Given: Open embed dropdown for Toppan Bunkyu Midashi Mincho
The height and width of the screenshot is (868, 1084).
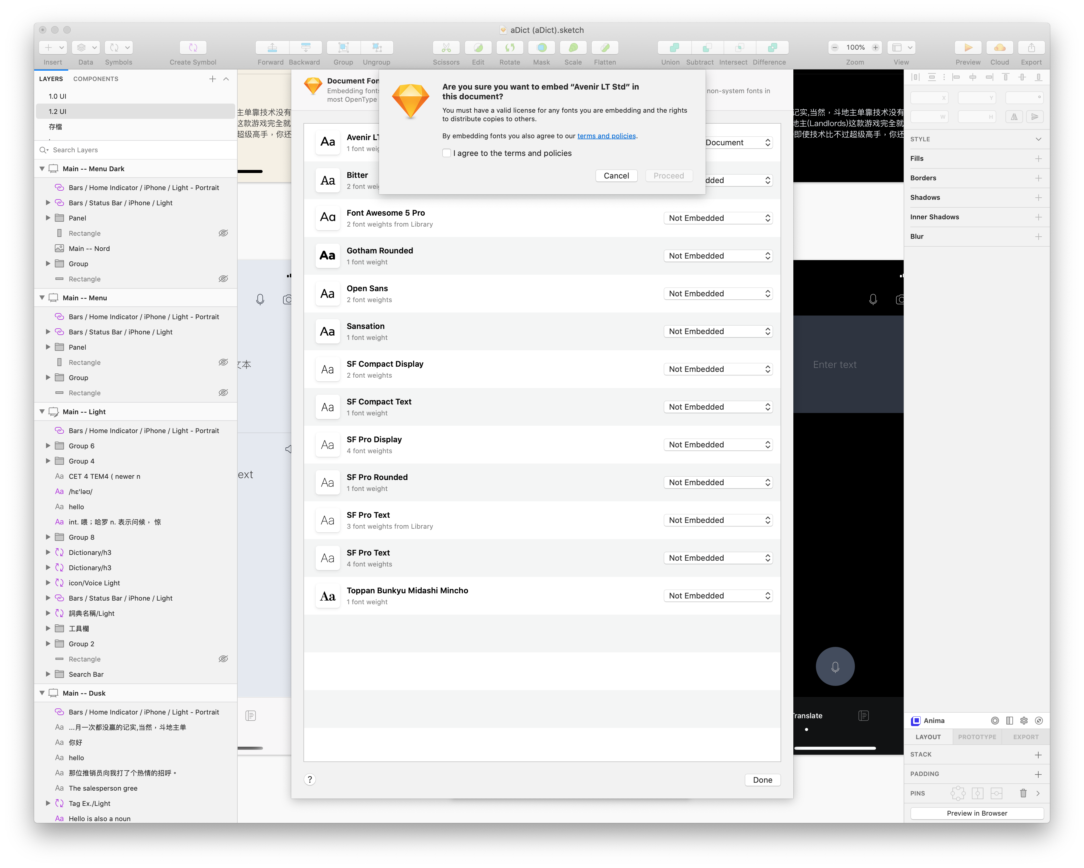Looking at the screenshot, I should [718, 596].
